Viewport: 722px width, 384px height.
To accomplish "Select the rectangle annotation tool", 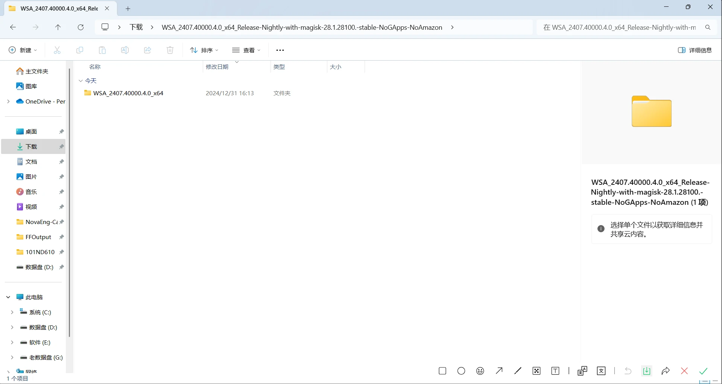I will tap(442, 371).
